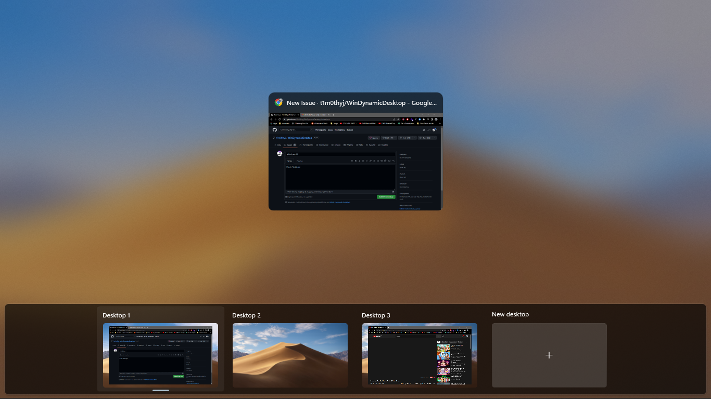
Task: Open GitHub home via the Octocat logo
Action: [x=274, y=130]
